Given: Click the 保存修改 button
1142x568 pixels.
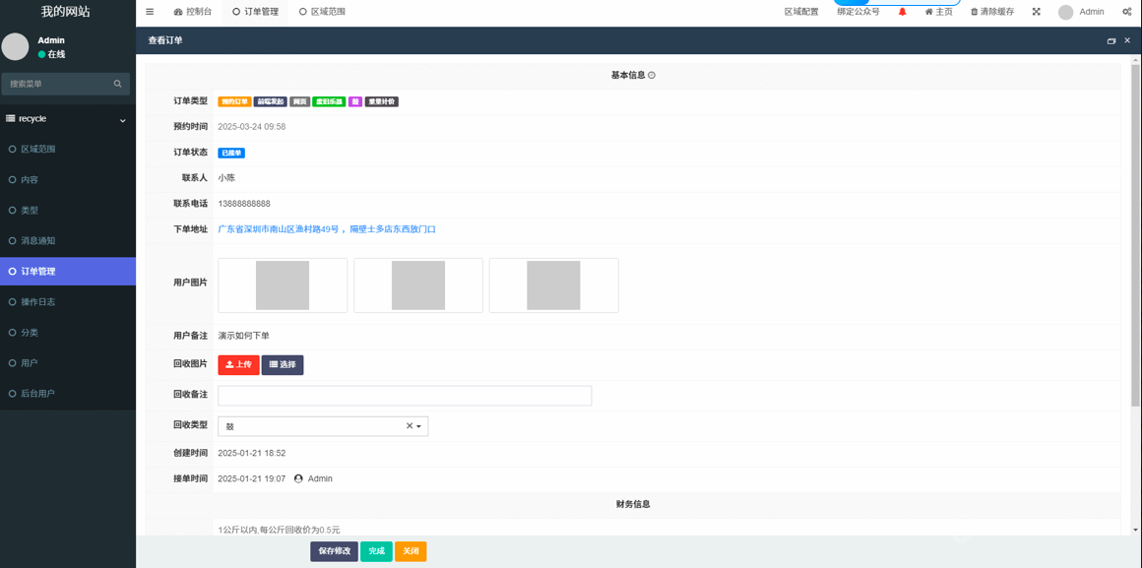Looking at the screenshot, I should click(335, 551).
